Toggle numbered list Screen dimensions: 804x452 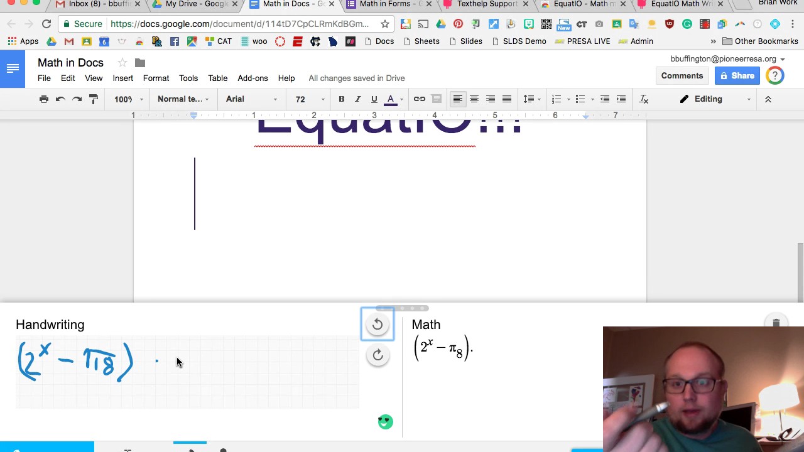point(556,99)
